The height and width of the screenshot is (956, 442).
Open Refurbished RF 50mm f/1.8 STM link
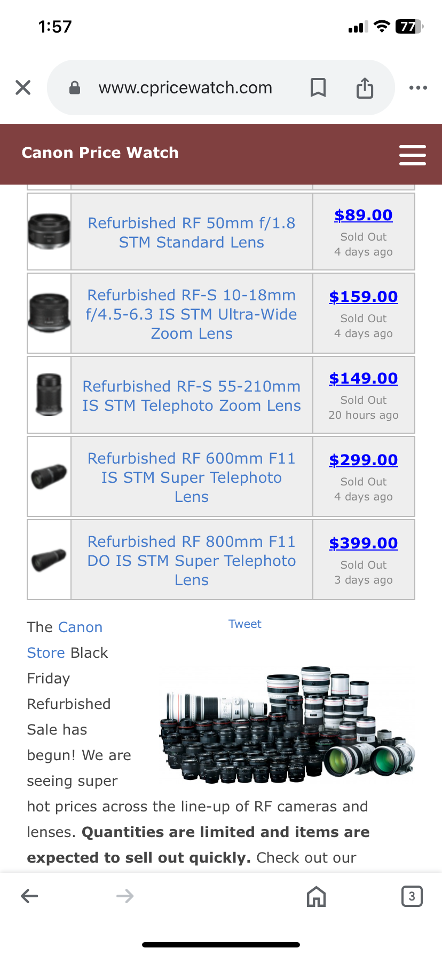coord(192,233)
